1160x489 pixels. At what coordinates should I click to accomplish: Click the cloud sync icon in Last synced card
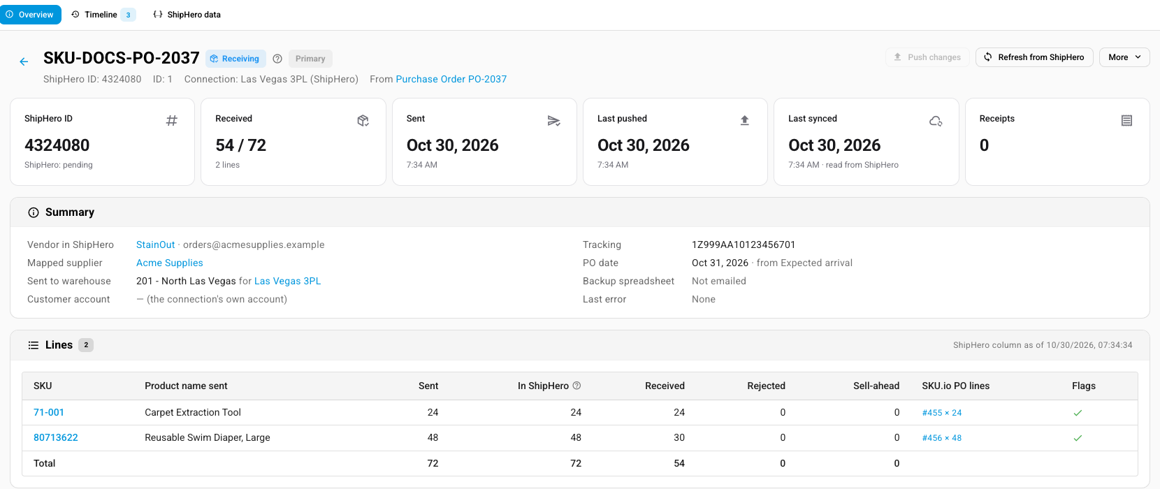coord(936,121)
